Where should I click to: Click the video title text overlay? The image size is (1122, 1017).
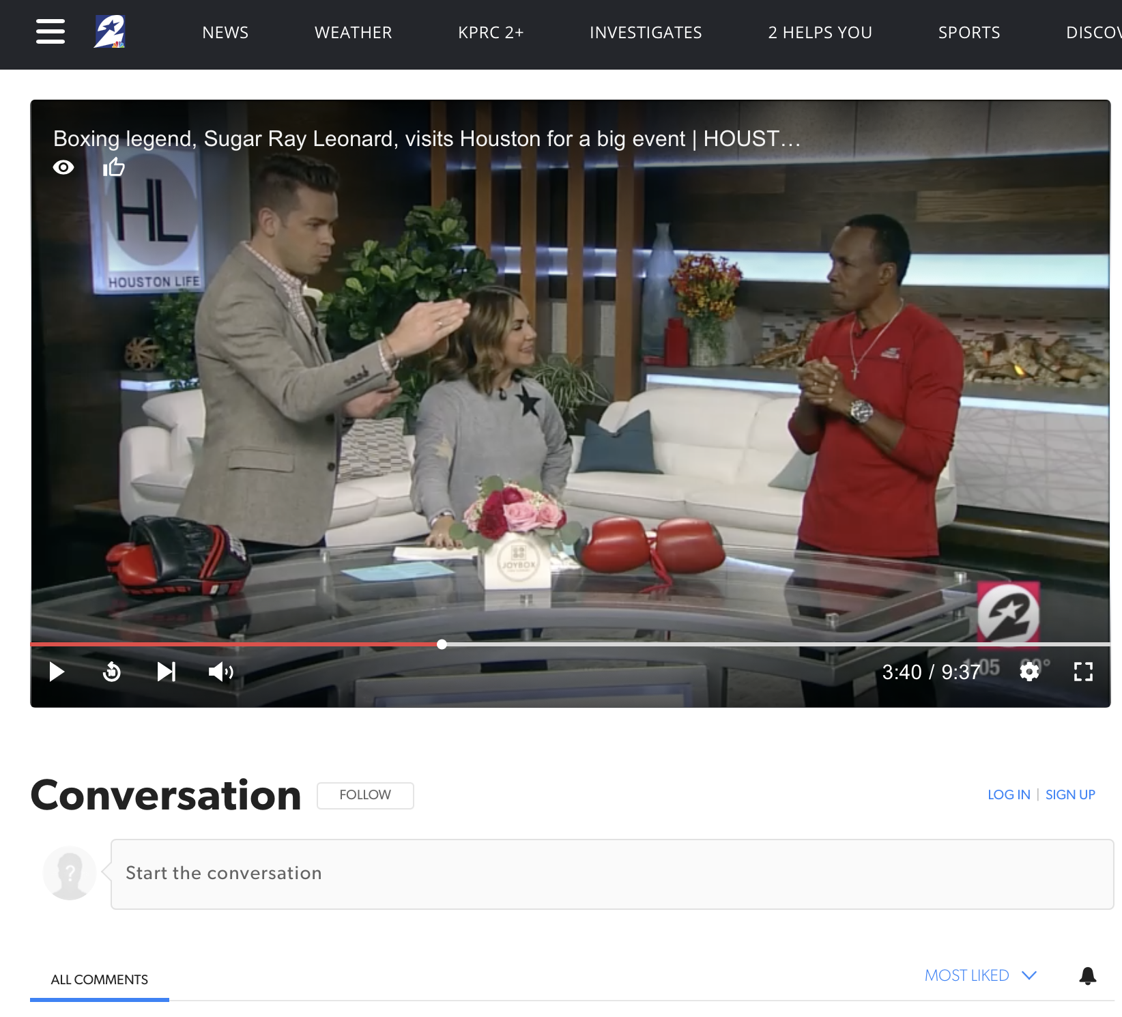coord(427,139)
